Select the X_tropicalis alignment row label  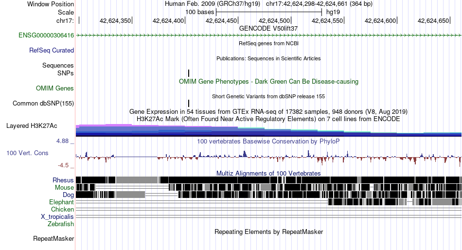tap(57, 217)
